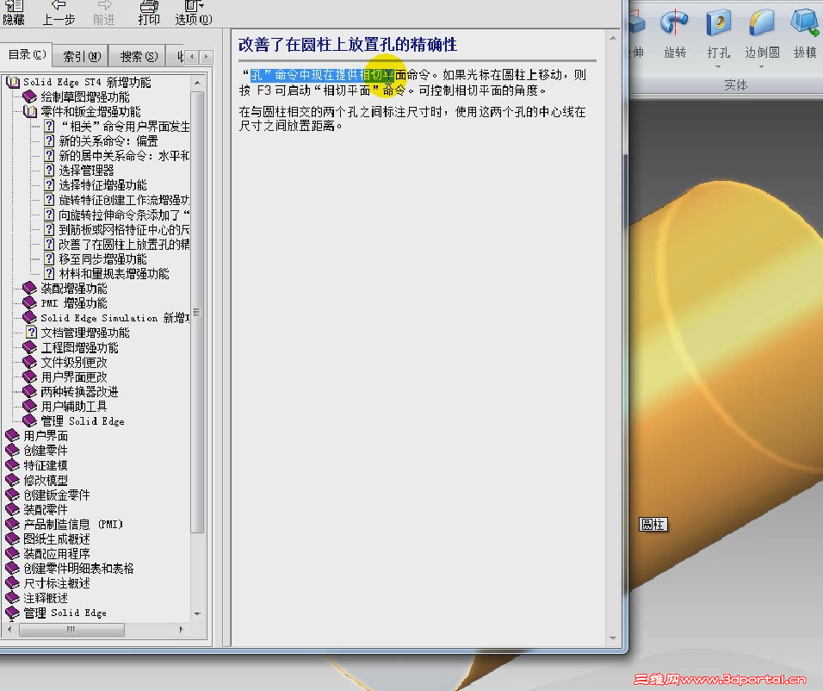Click the 实体 ribbon group label
Screen dimensions: 823x691
tap(735, 85)
